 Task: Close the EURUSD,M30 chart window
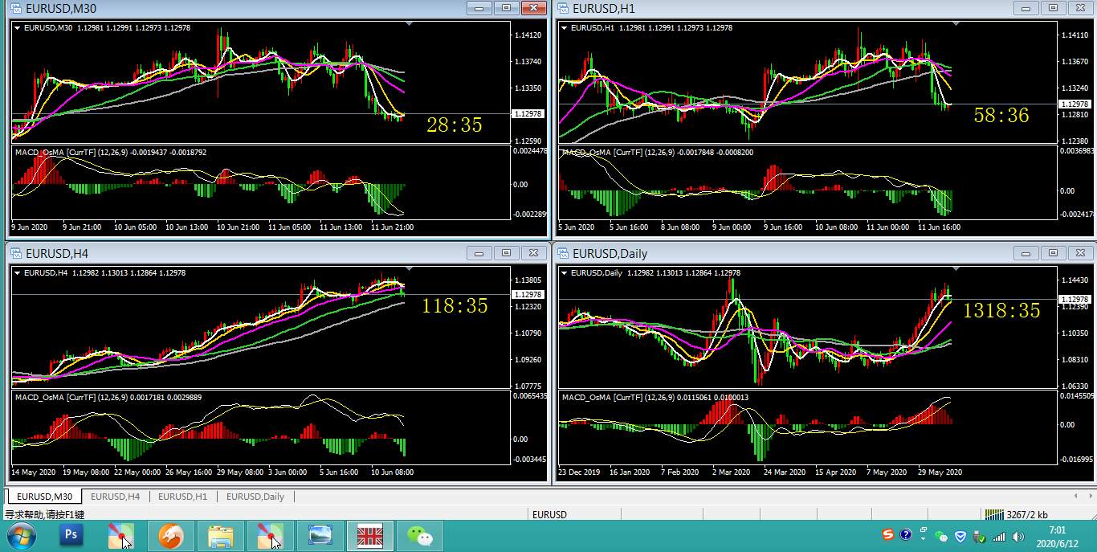coord(533,8)
